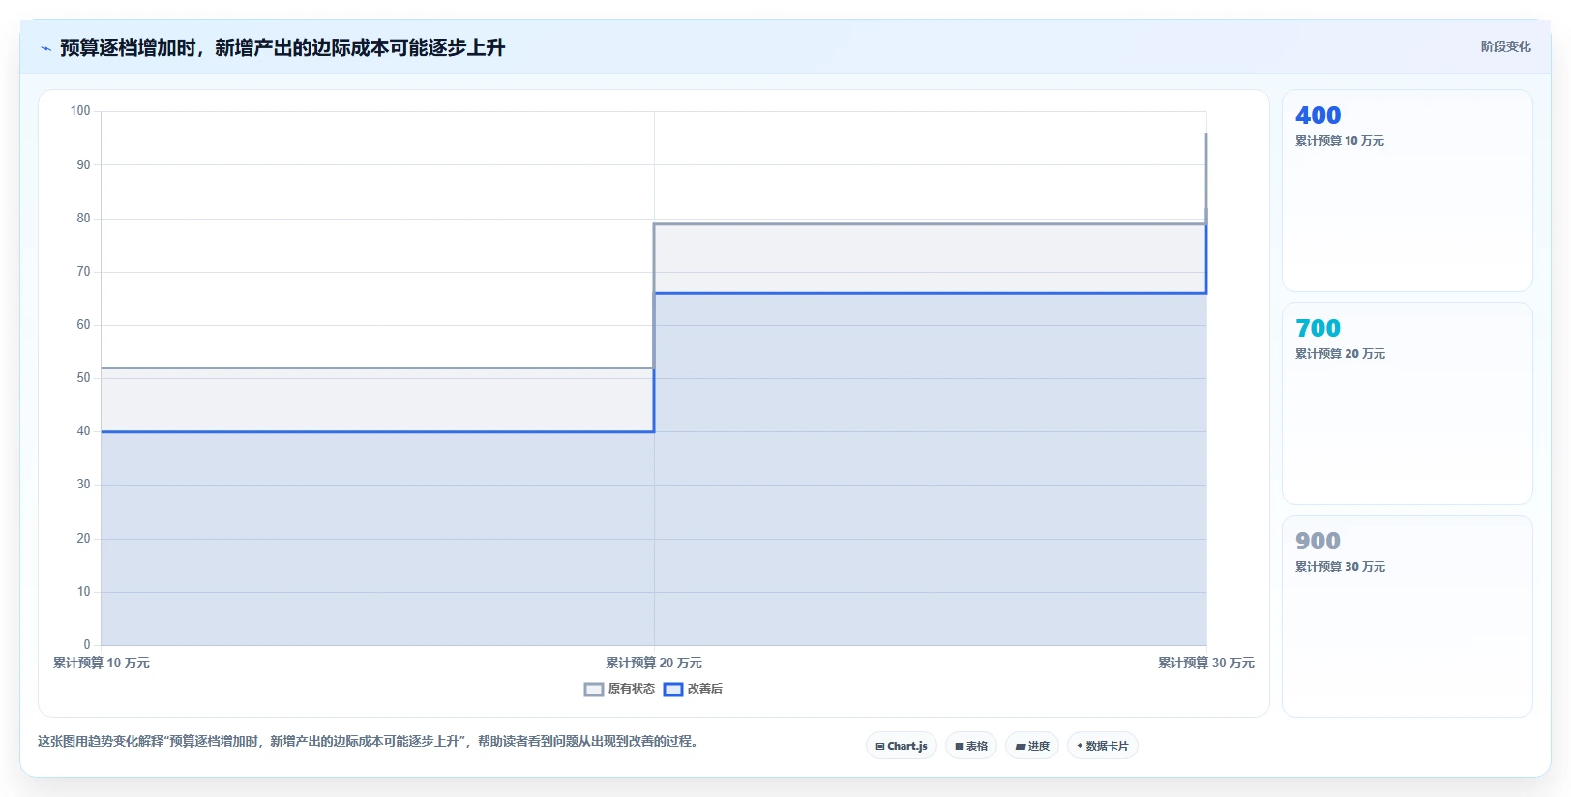Click the blue icon beside the chart title
The height and width of the screenshot is (797, 1571).
click(x=45, y=48)
